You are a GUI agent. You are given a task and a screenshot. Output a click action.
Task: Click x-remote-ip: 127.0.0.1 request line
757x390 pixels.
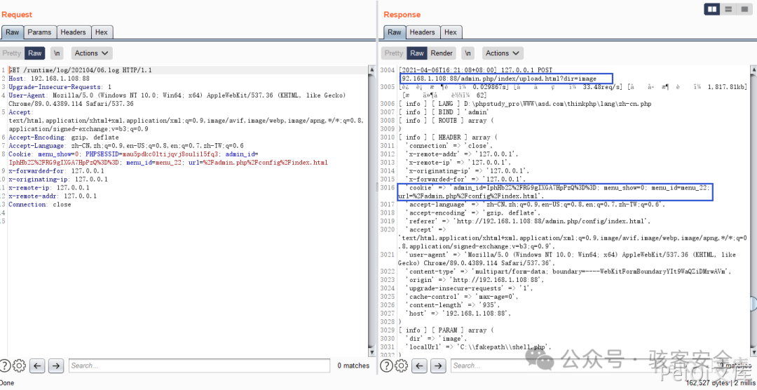point(49,187)
